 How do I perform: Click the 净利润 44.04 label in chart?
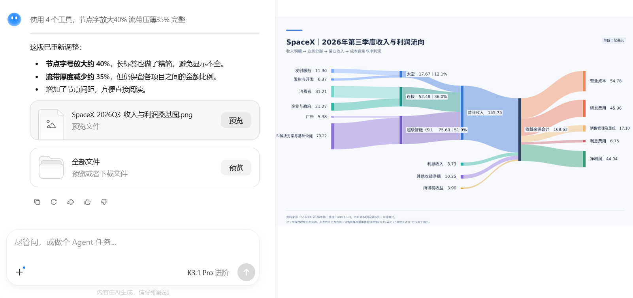[603, 159]
